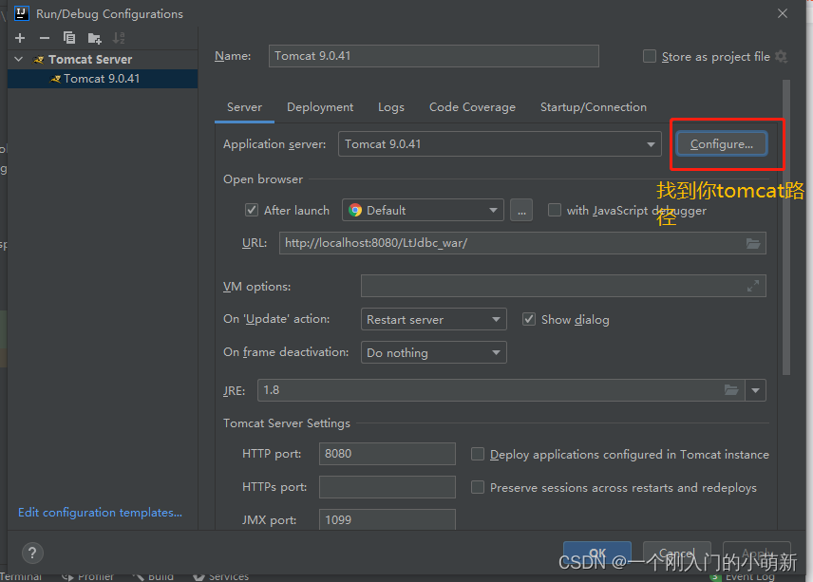The image size is (813, 582).
Task: Click the IntelliJ logo in the title bar
Action: point(21,13)
